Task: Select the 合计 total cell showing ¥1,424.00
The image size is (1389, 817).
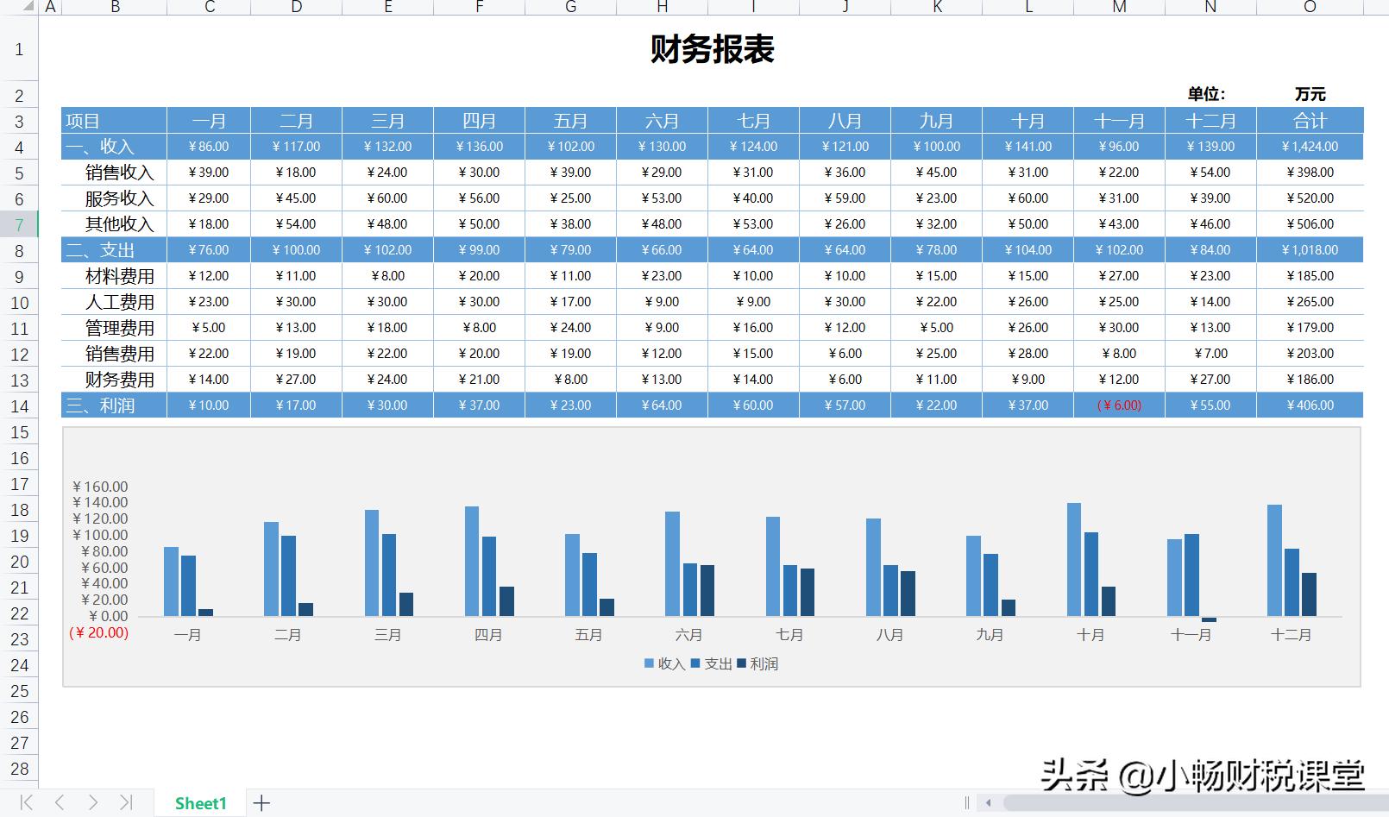Action: pyautogui.click(x=1310, y=147)
